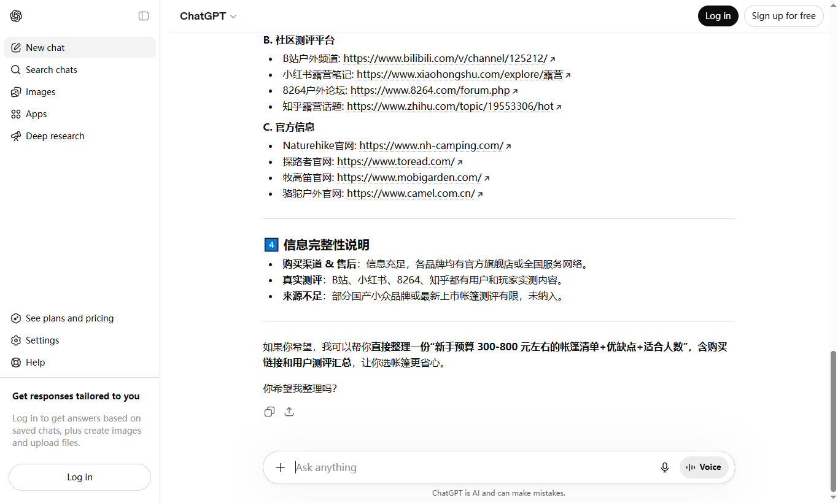The image size is (838, 503).
Task: View See plans and pricing
Action: pyautogui.click(x=80, y=318)
